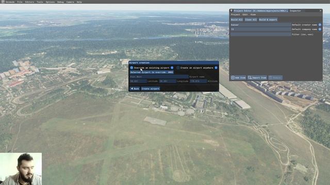Click the devmode icon at menu bar start

(3, 2)
